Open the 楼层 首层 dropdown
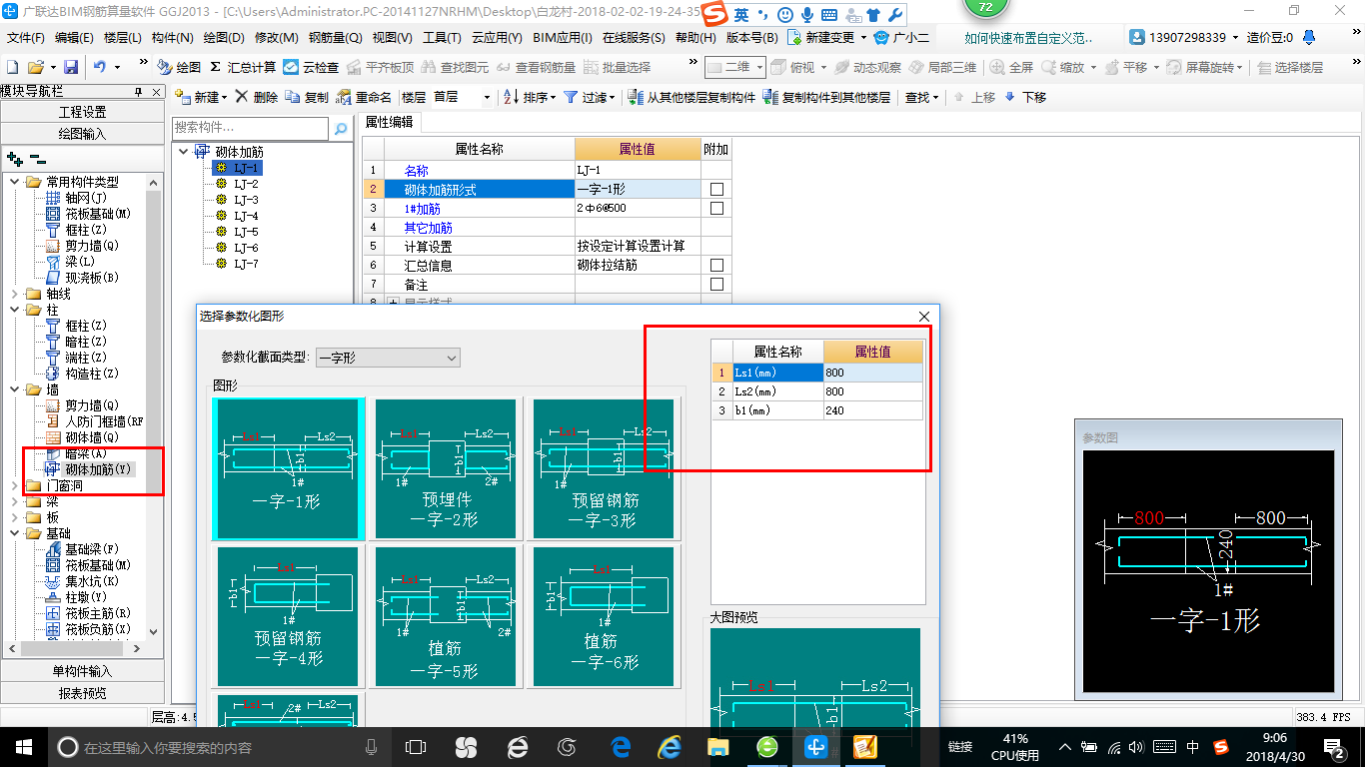This screenshot has width=1365, height=767. coord(462,97)
